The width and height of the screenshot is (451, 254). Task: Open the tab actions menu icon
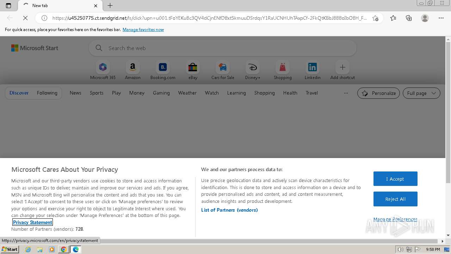coord(8,6)
